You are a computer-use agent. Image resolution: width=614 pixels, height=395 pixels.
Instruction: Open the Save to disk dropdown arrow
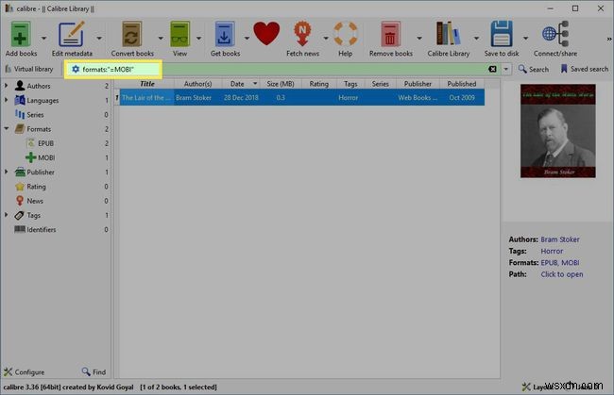(525, 39)
